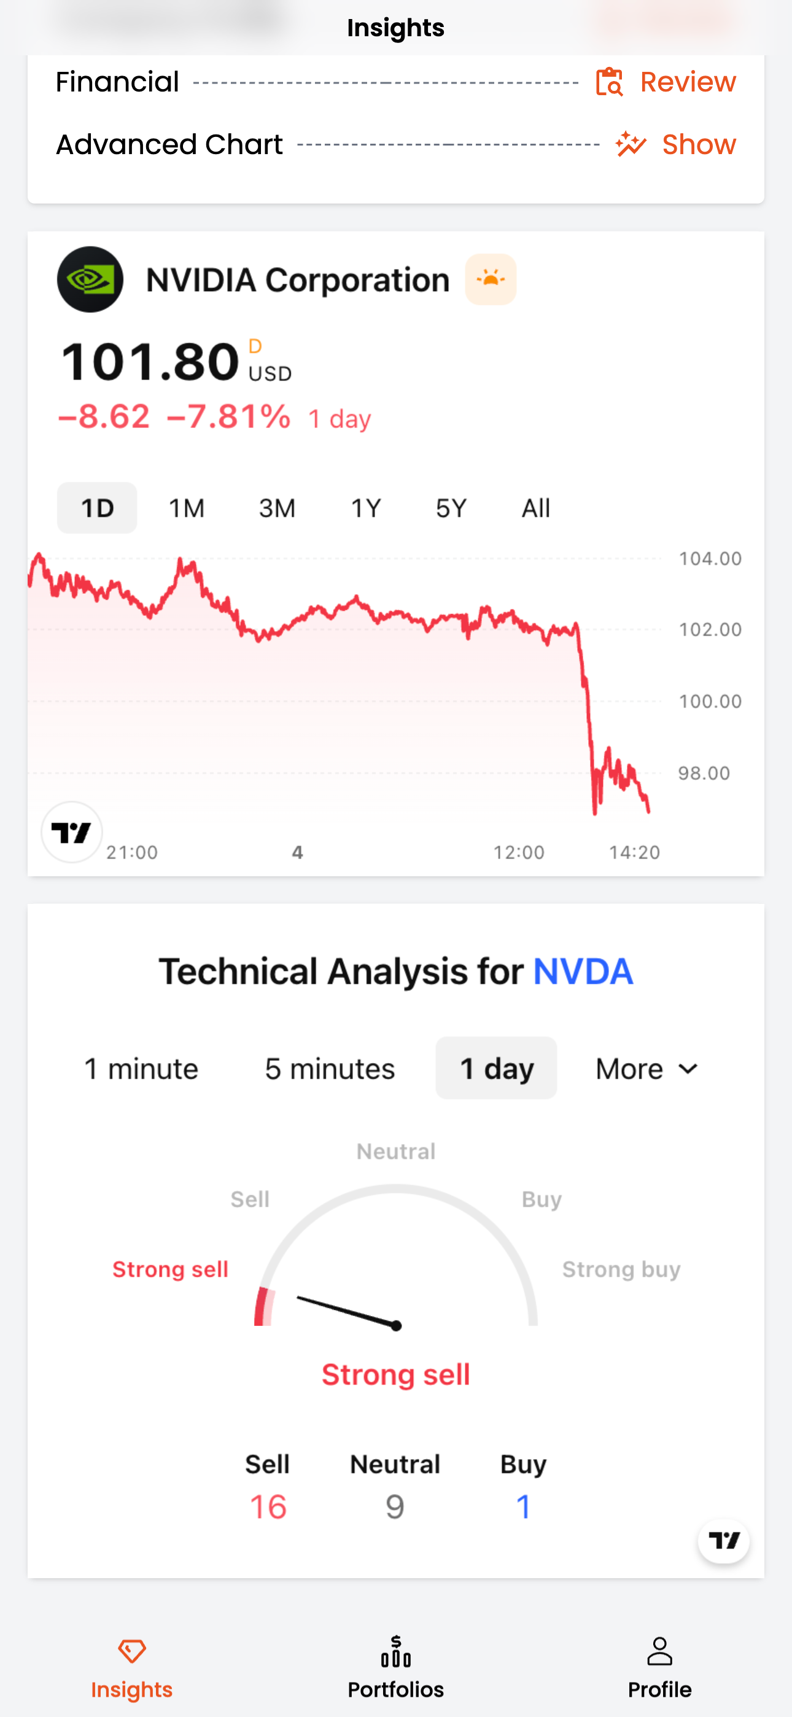
Task: Select the Insights bottom tab
Action: pos(132,1668)
